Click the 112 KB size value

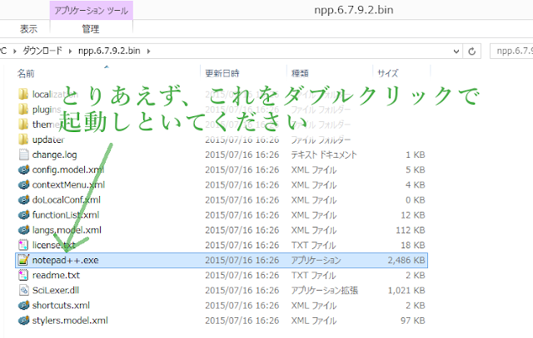[411, 230]
